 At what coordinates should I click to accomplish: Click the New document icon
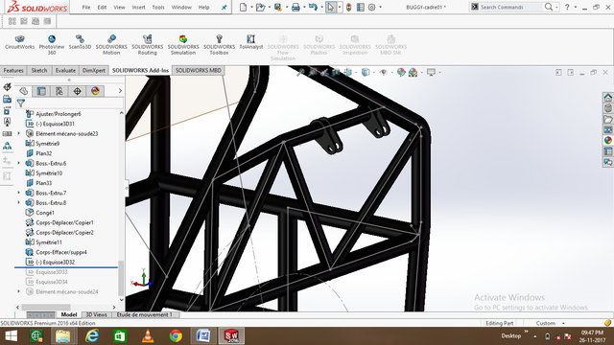tap(243, 7)
